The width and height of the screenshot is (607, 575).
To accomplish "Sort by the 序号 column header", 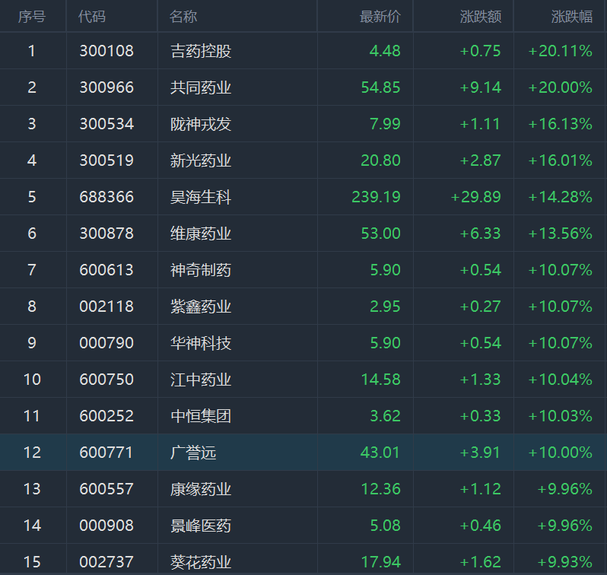I will 32,17.
